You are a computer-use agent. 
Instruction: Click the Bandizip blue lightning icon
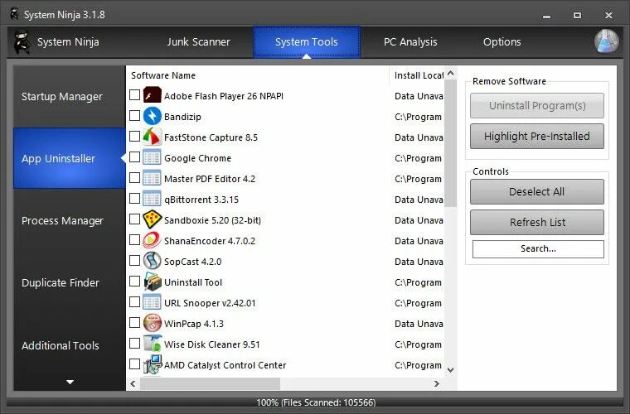pyautogui.click(x=153, y=117)
